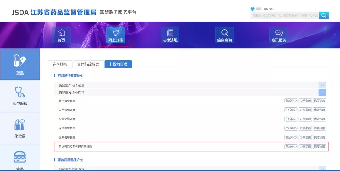Click the 网上办事 bell icon
Viewport: 340px width, 171px height.
click(x=116, y=35)
